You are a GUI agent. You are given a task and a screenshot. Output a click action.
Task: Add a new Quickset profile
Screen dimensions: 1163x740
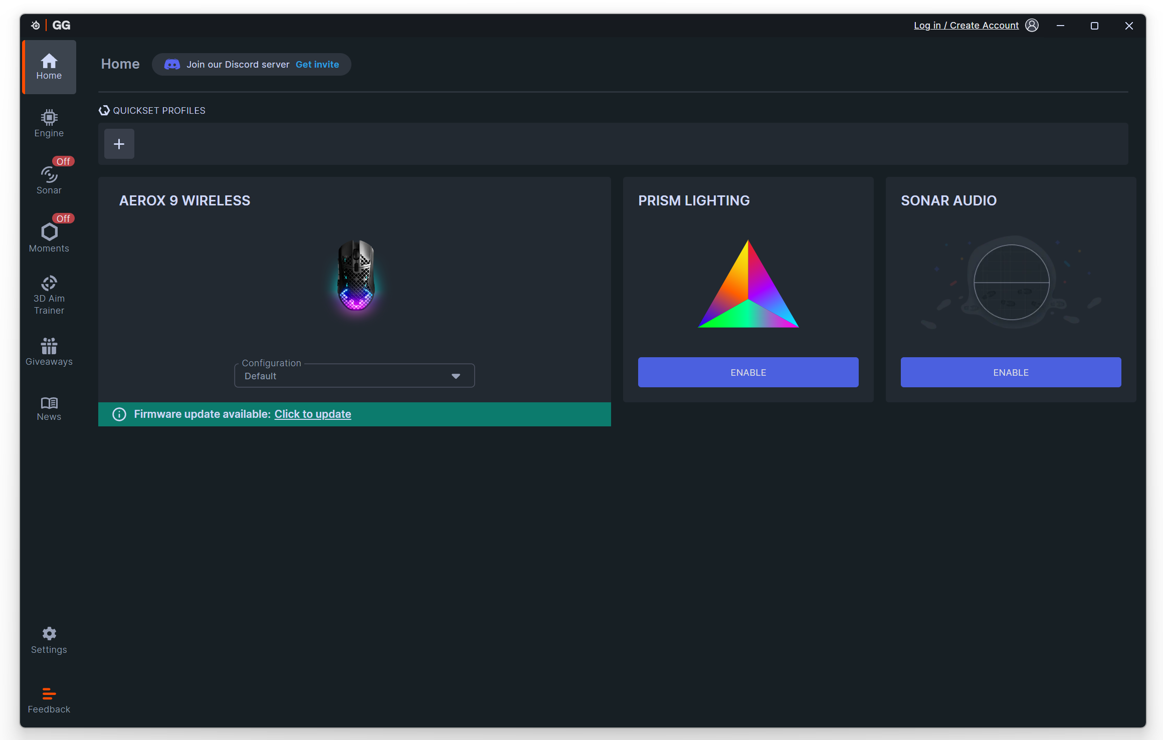click(x=119, y=144)
